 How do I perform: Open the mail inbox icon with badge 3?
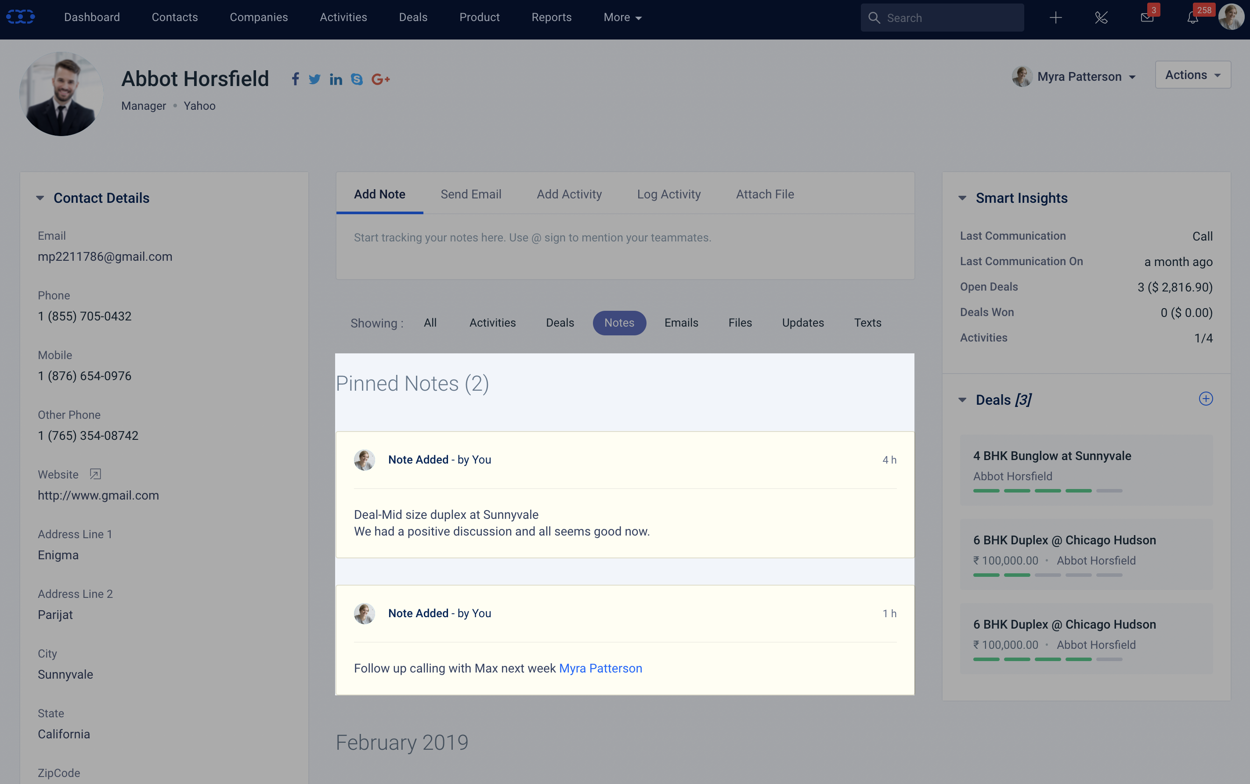pos(1148,17)
